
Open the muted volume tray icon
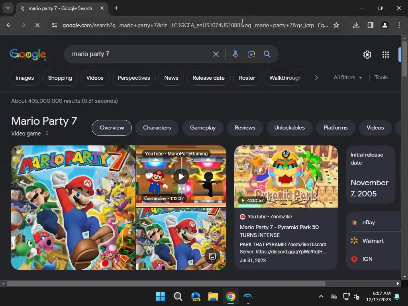(x=357, y=296)
